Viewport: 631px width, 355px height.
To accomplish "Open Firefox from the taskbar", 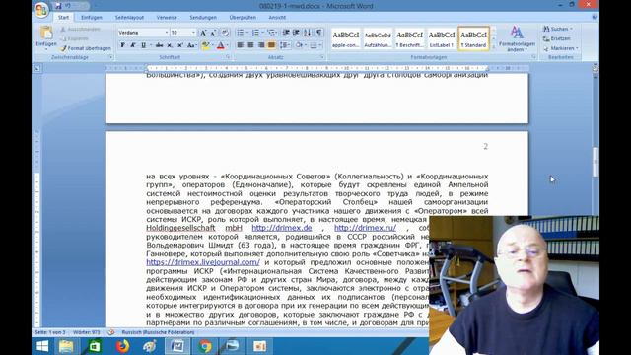I will click(x=122, y=346).
